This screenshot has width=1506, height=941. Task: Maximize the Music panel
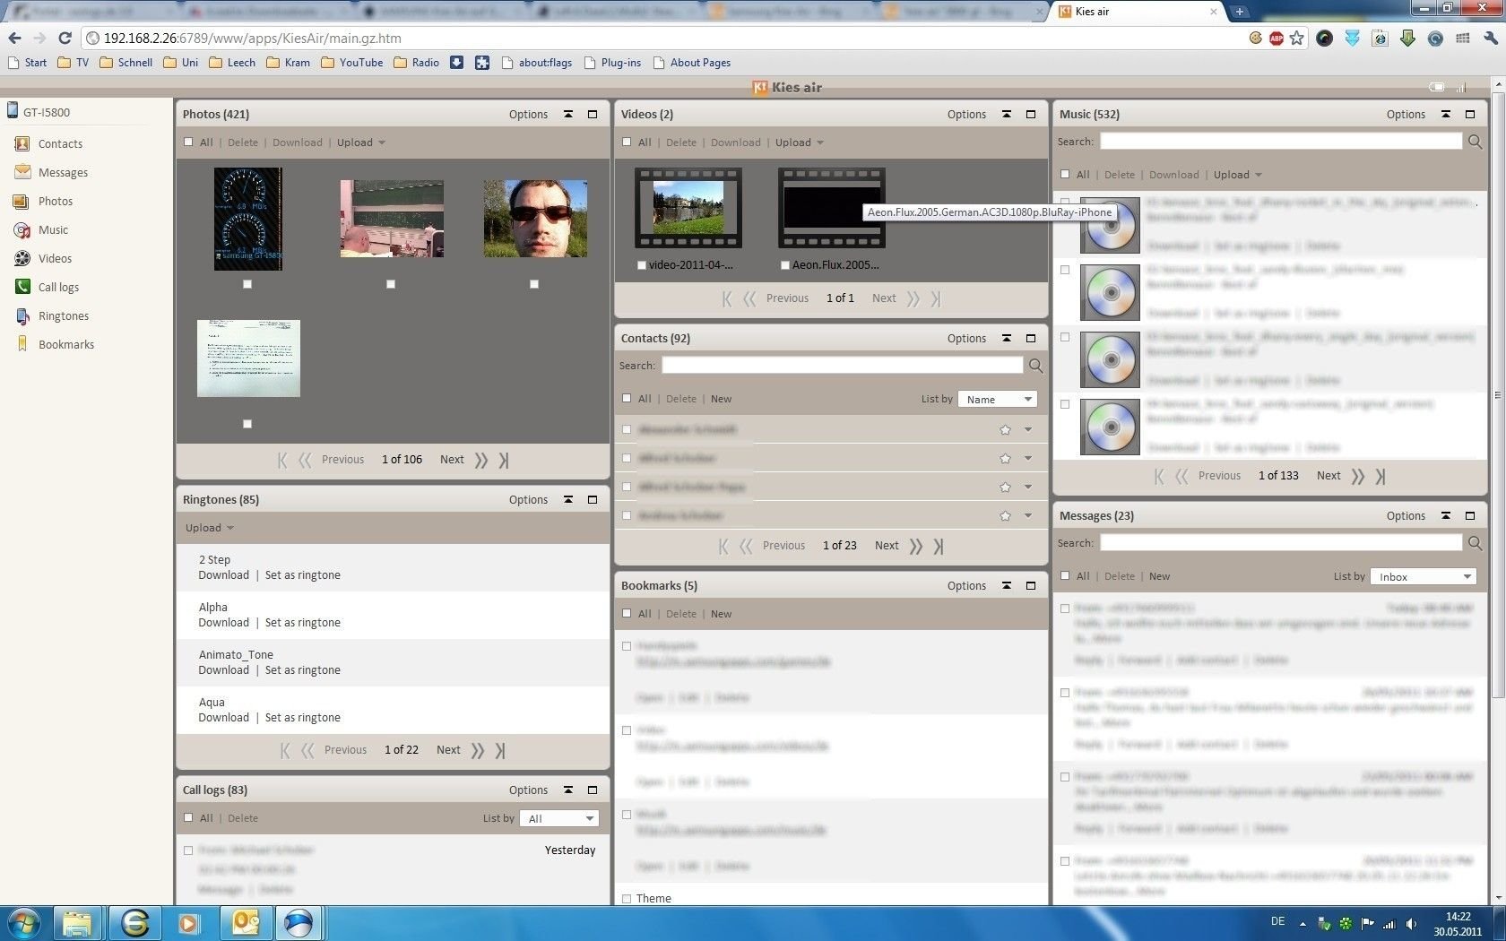tap(1470, 114)
